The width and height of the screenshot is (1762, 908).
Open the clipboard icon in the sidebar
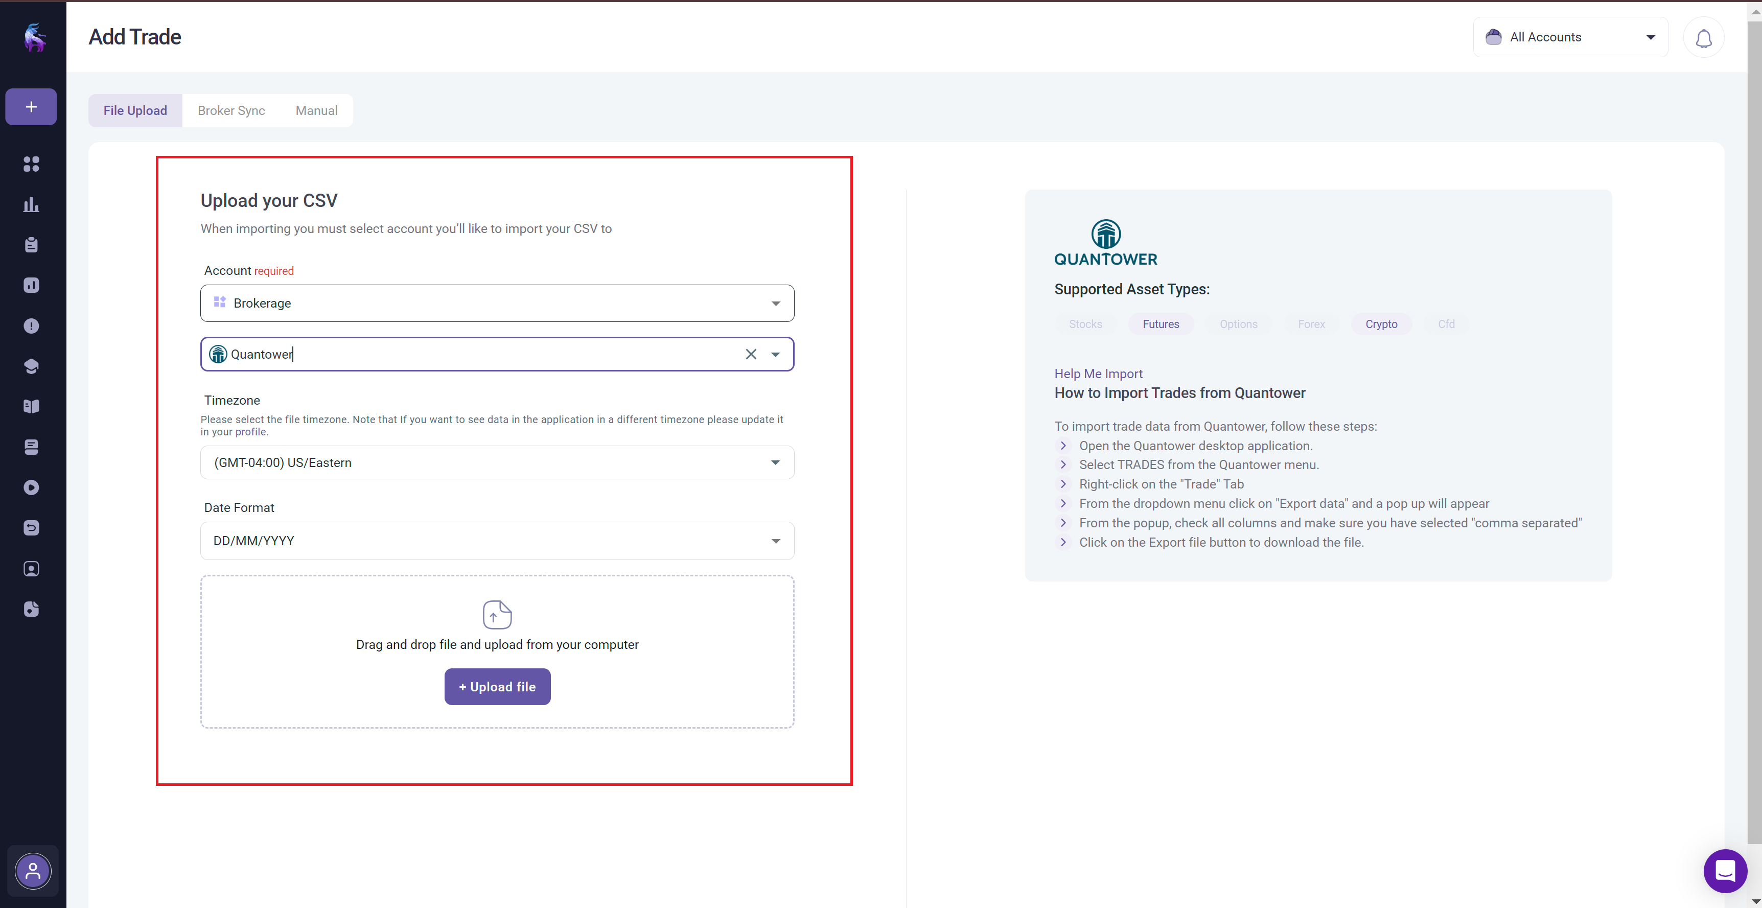pyautogui.click(x=31, y=245)
